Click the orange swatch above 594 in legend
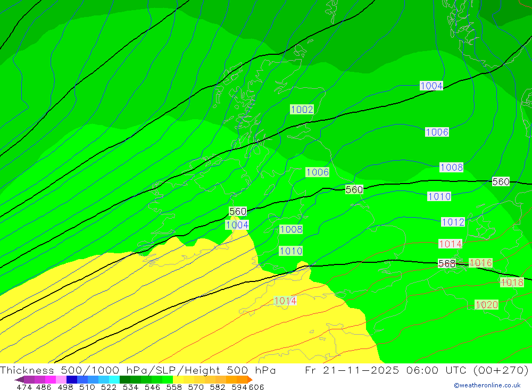Image resolution: width=532 pixels, height=390 pixels. pyautogui.click(x=242, y=379)
